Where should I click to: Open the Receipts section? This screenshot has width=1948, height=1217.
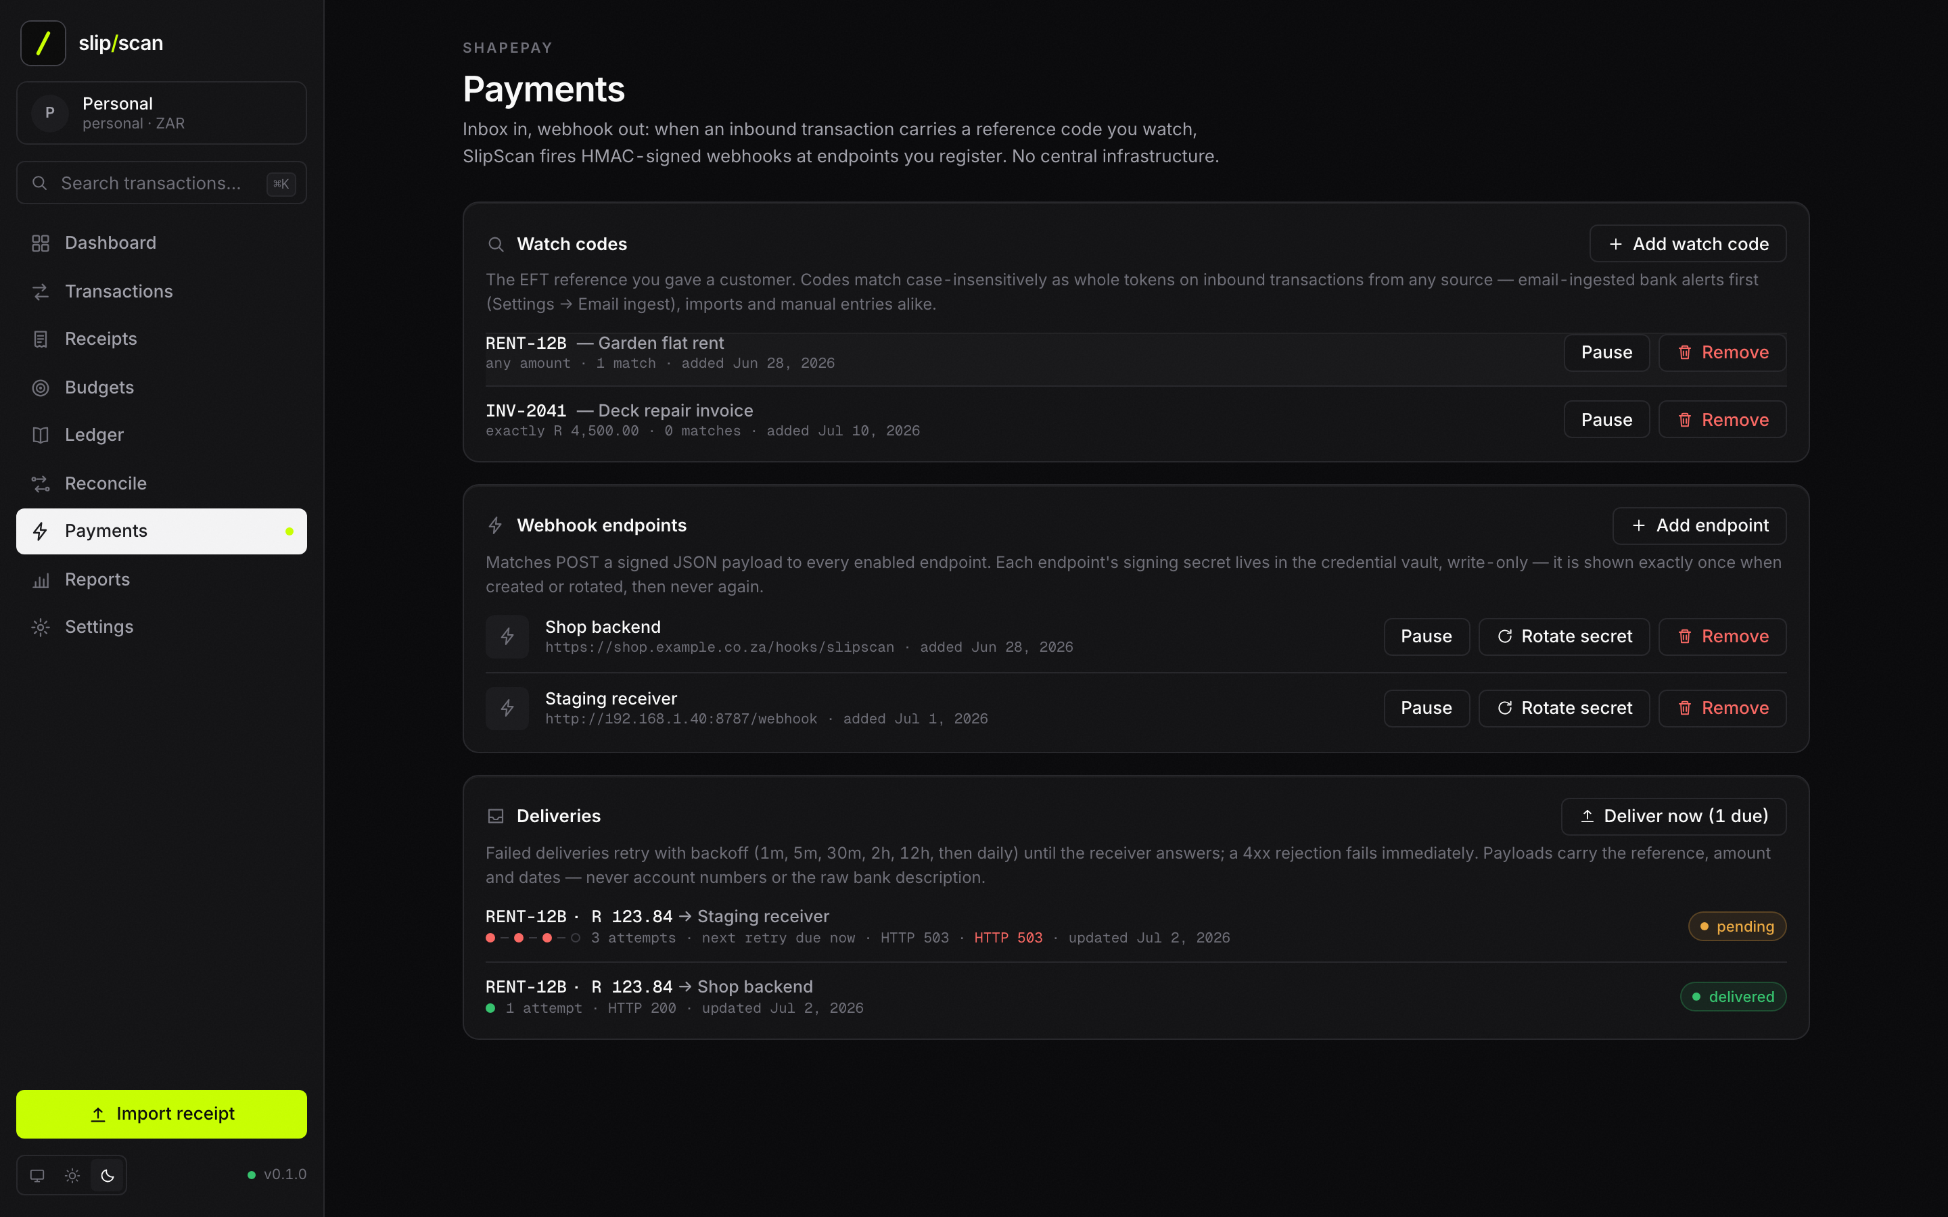pos(161,339)
